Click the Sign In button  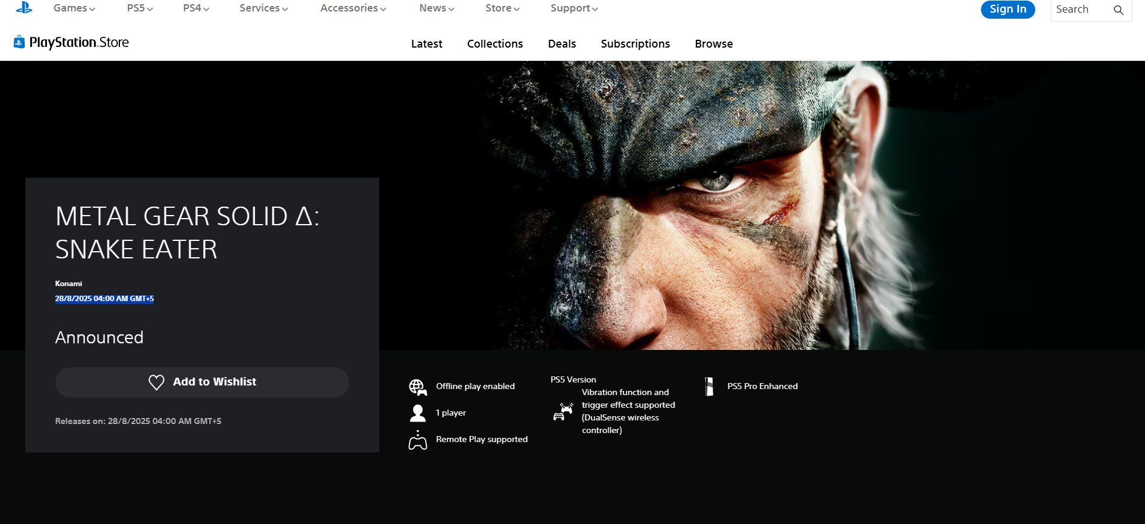pos(1008,9)
